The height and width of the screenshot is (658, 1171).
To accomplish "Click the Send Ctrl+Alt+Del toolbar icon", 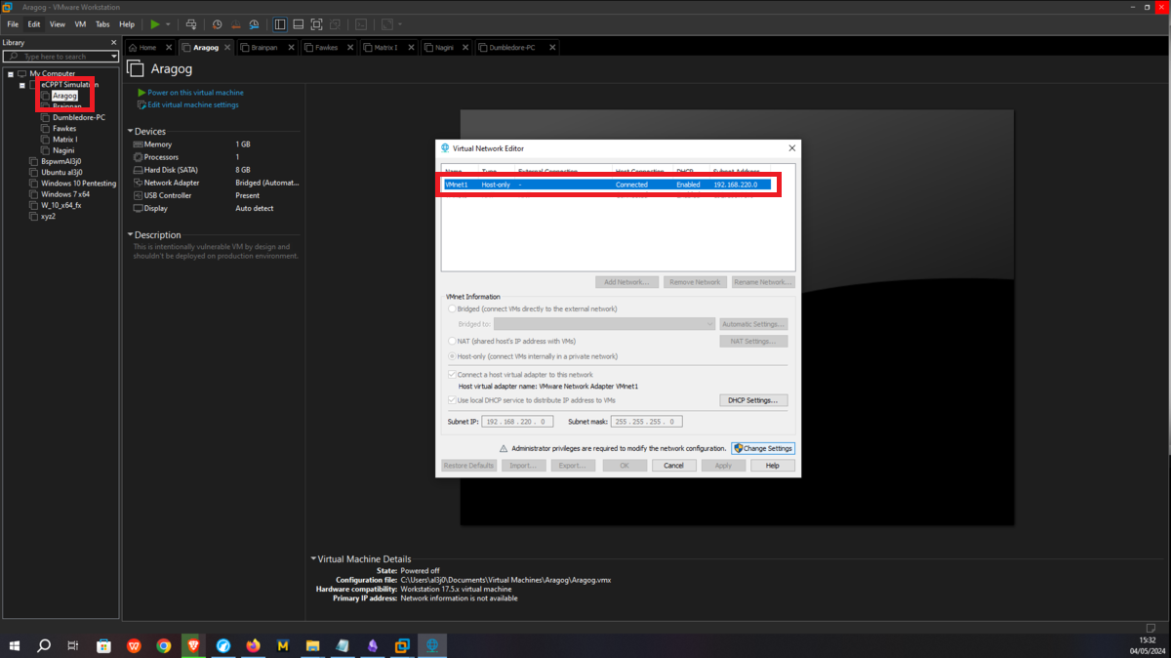I will [190, 24].
